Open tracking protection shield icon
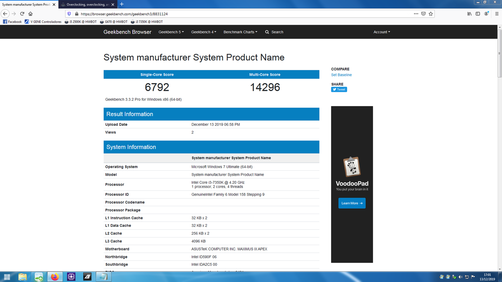Screen dimensions: 502x282 69,14
